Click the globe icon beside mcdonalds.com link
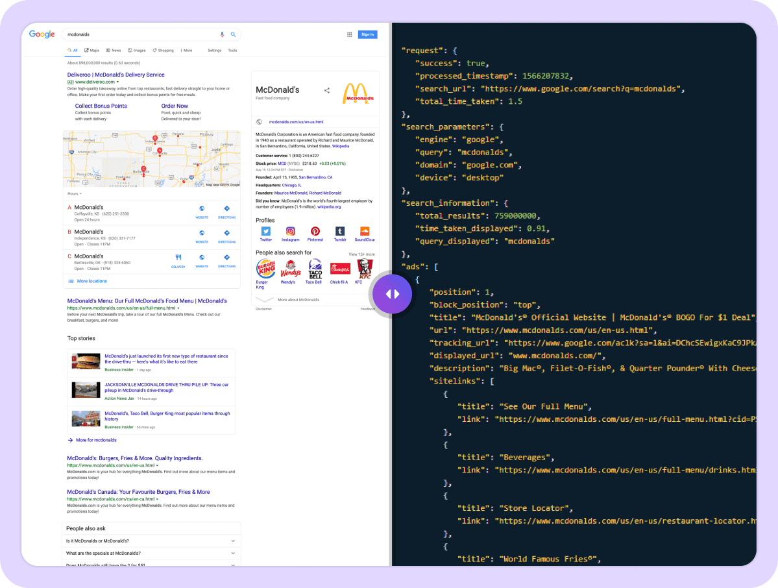Screen dimensions: 778x588 259,122
